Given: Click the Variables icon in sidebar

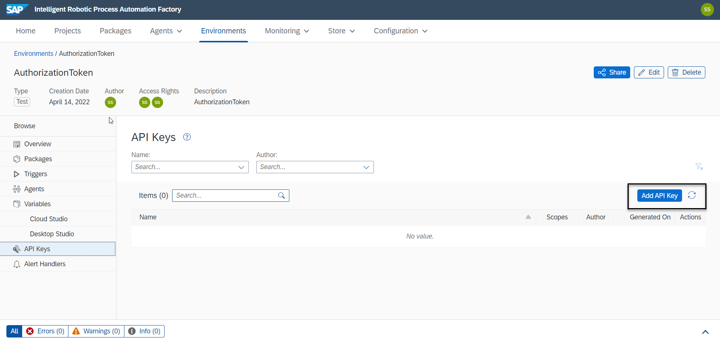Looking at the screenshot, I should (x=17, y=204).
